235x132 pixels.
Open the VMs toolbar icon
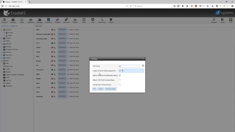[93, 21]
